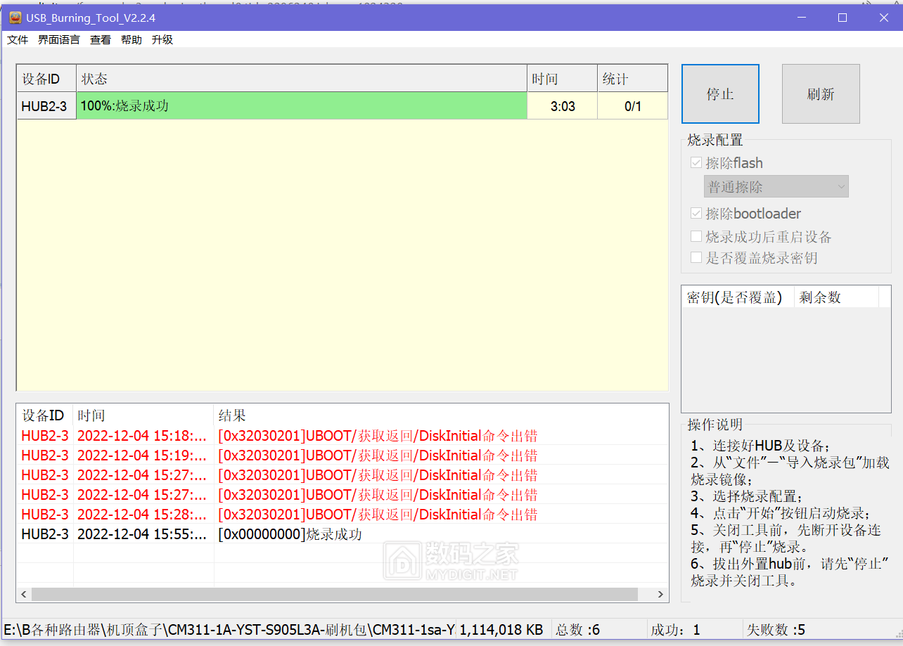Enable 是否覆盖烧录密钥 checkbox
Viewport: 903px width, 646px height.
click(x=696, y=258)
